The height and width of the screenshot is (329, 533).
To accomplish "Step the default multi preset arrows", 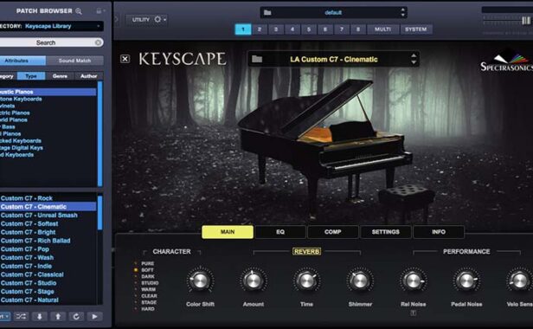I will click(x=403, y=13).
